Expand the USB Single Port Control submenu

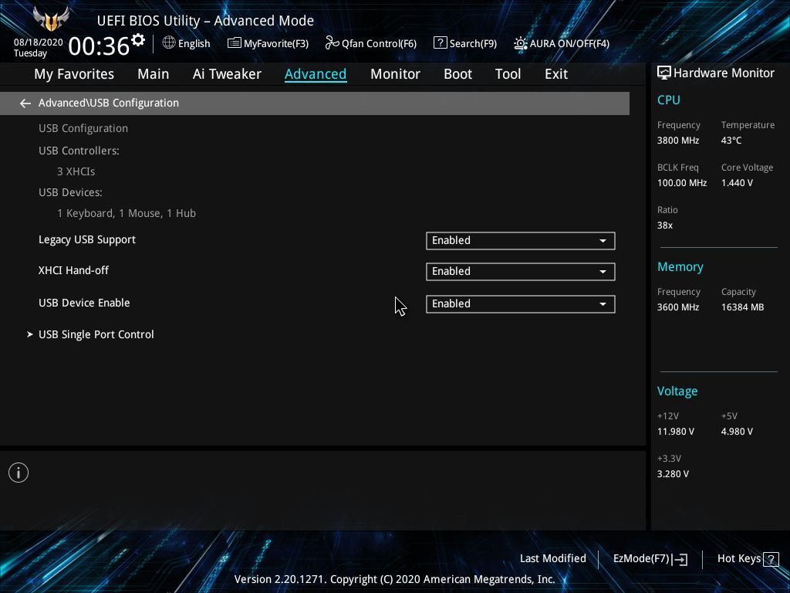(96, 334)
